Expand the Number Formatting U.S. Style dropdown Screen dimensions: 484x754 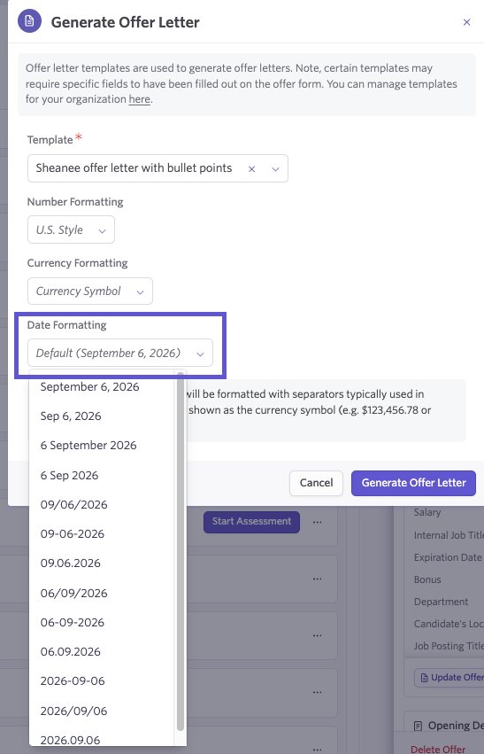point(71,229)
